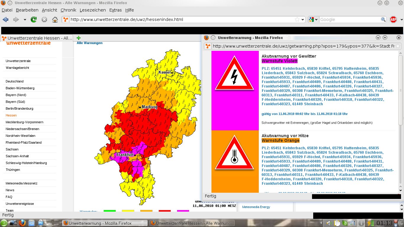Open the Chronik menu
The width and height of the screenshot is (404, 227).
point(68,10)
